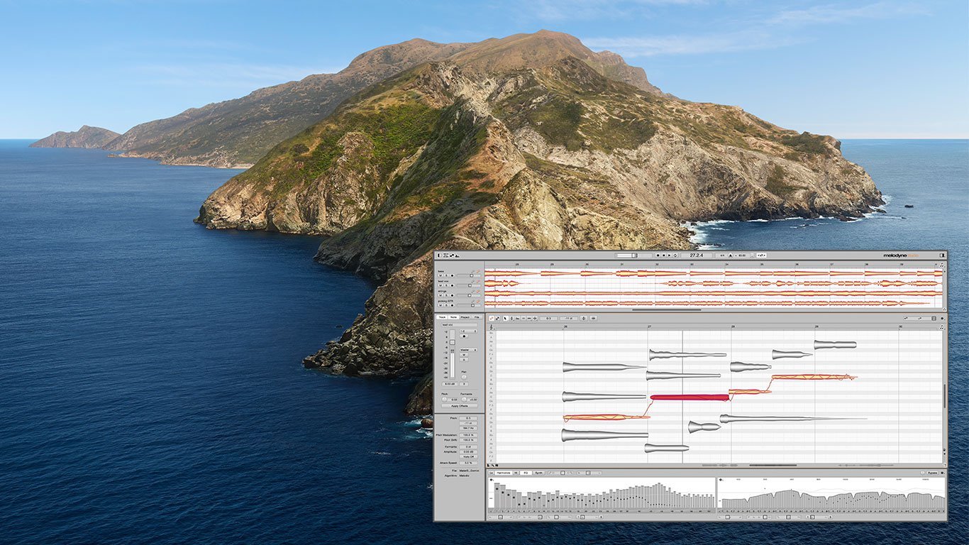Switch to the Note tab in the inspector
The width and height of the screenshot is (969, 545).
click(453, 317)
